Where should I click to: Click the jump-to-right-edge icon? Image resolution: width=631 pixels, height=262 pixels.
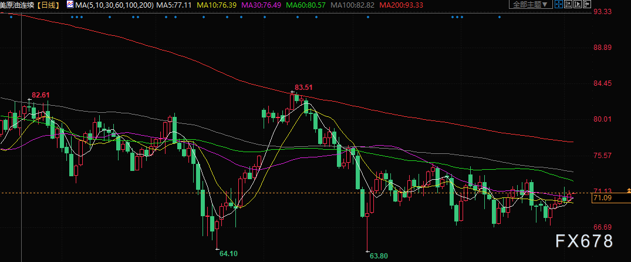(x=587, y=4)
